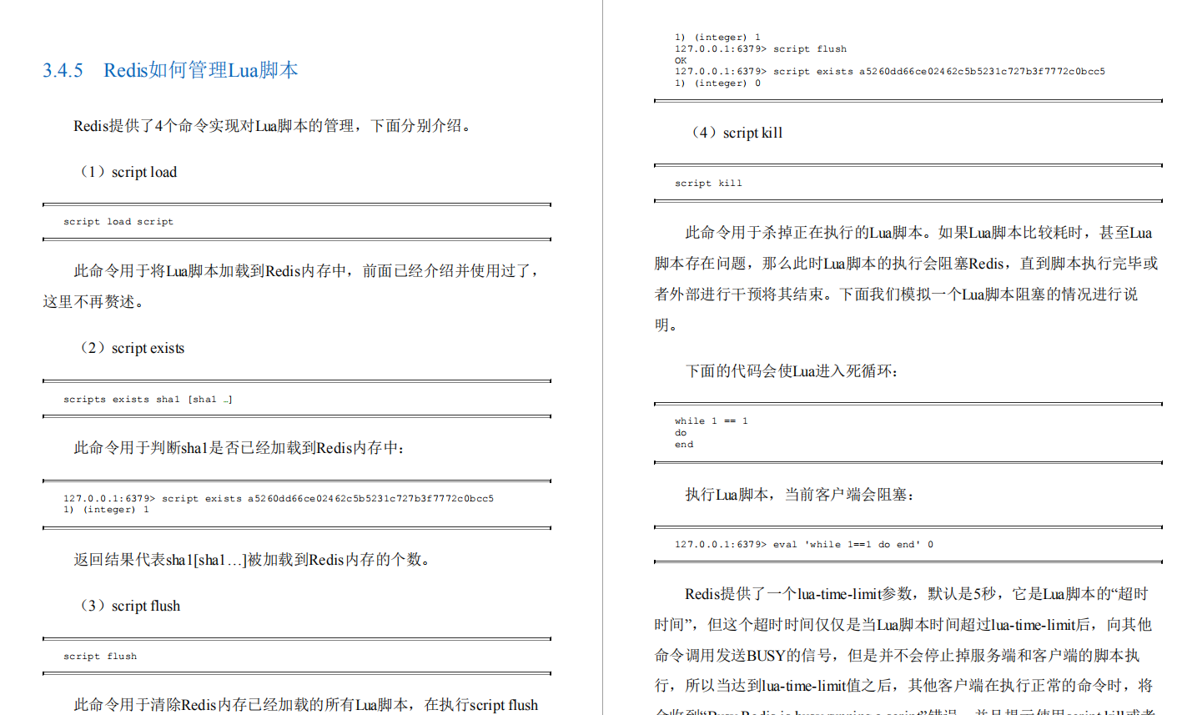
Task: Click the paragraph starting "此命令用于清除Redis内存已经加载的所有Lua脚本"
Action: (x=306, y=705)
